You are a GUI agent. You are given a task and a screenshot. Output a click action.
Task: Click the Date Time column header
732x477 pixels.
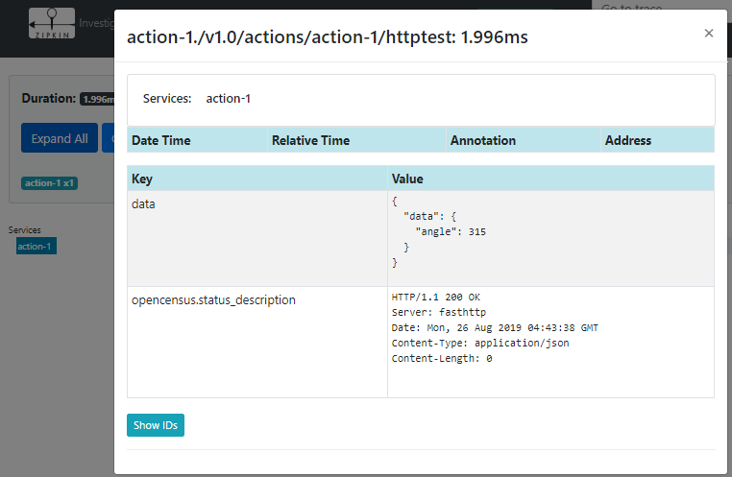click(x=161, y=140)
